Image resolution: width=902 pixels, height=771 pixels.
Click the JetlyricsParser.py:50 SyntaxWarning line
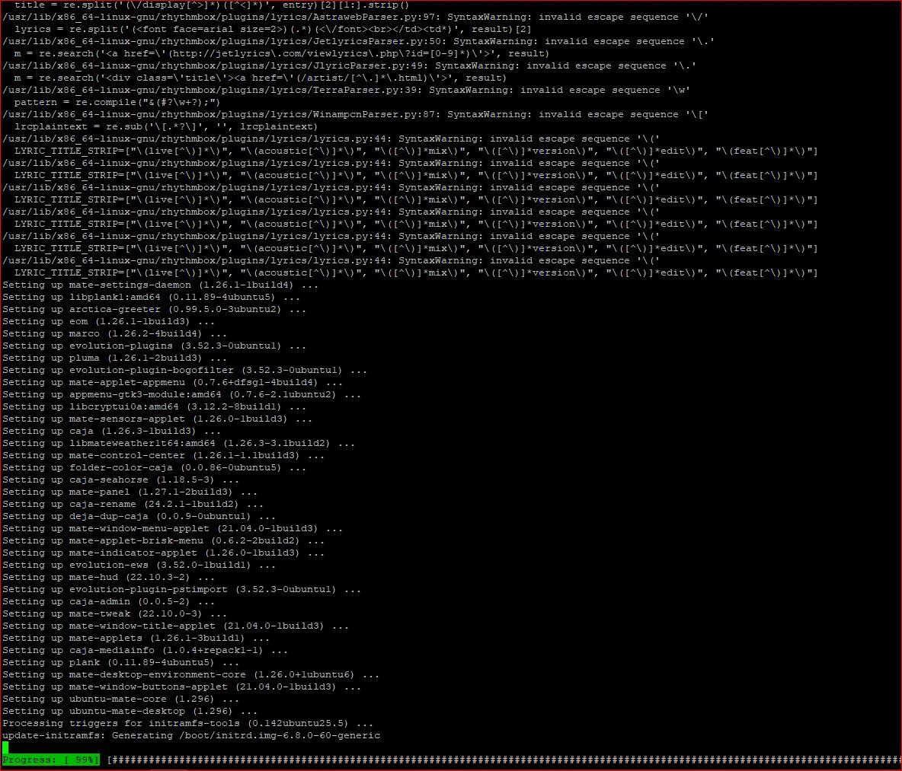358,41
